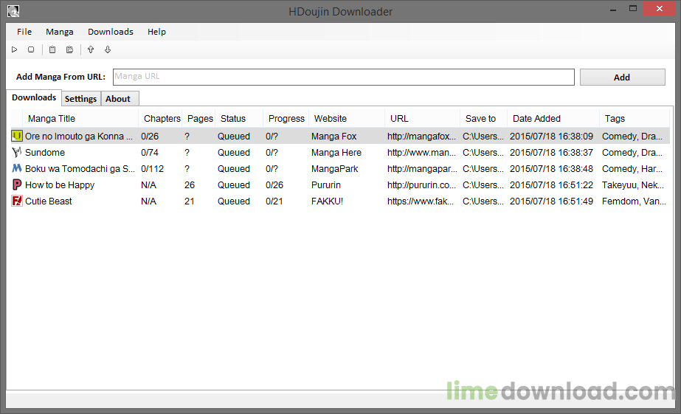Image resolution: width=681 pixels, height=414 pixels.
Task: Sort by Chapters column header
Action: 160,119
